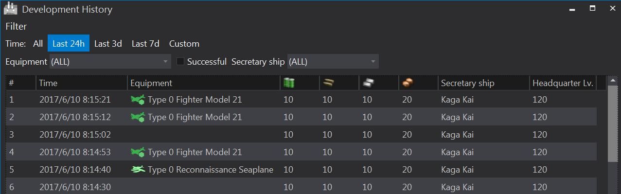The height and width of the screenshot is (194, 621).
Task: Open the Secretary ship dropdown
Action: 333,62
